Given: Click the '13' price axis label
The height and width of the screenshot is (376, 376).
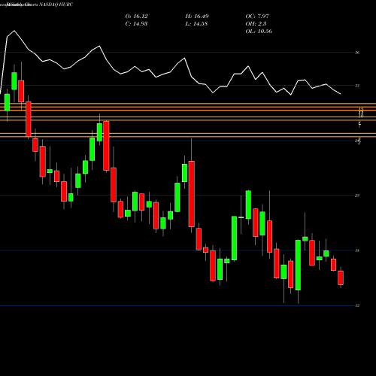Looking at the screenshot, I should (x=357, y=306).
